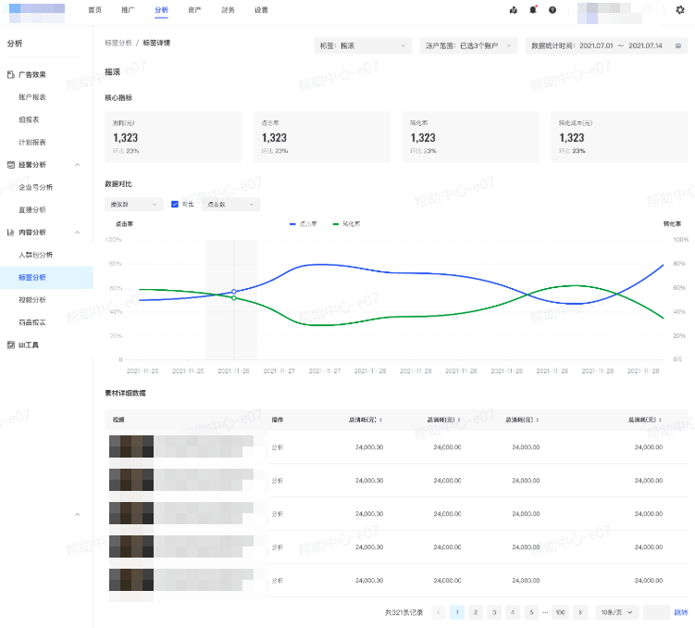
Task: Open 组报表 in the sidebar
Action: pyautogui.click(x=29, y=119)
